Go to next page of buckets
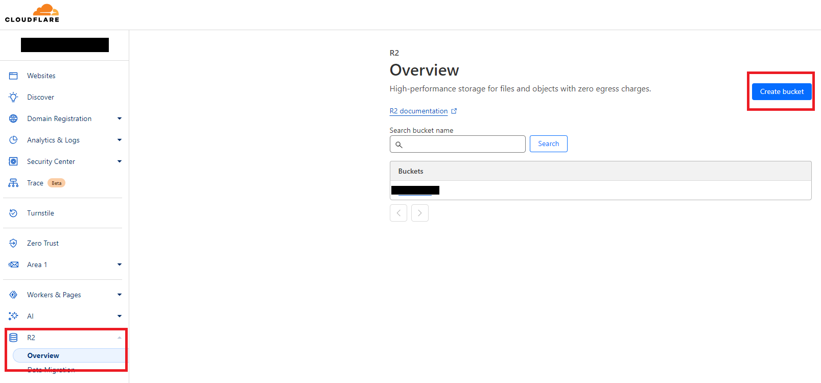 (420, 213)
